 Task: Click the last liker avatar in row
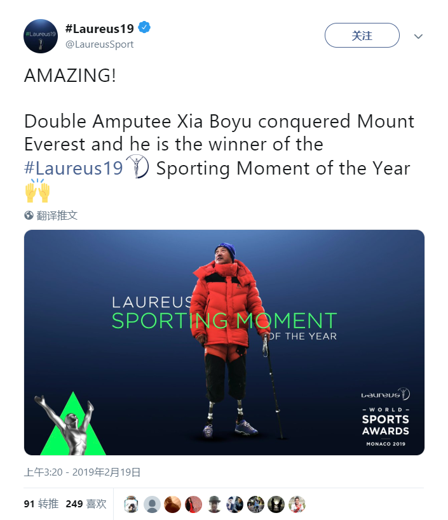[297, 504]
